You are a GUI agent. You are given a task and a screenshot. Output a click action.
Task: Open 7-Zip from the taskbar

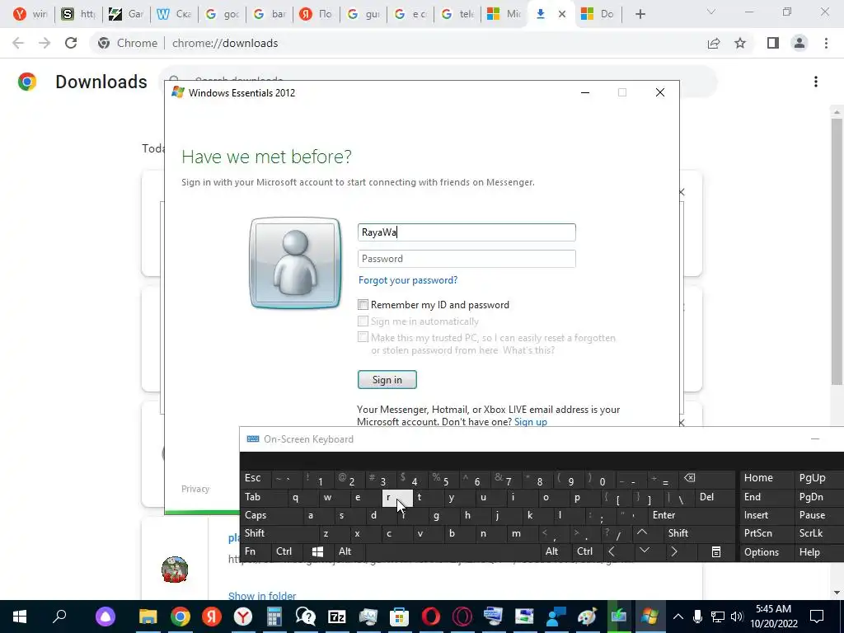click(336, 617)
